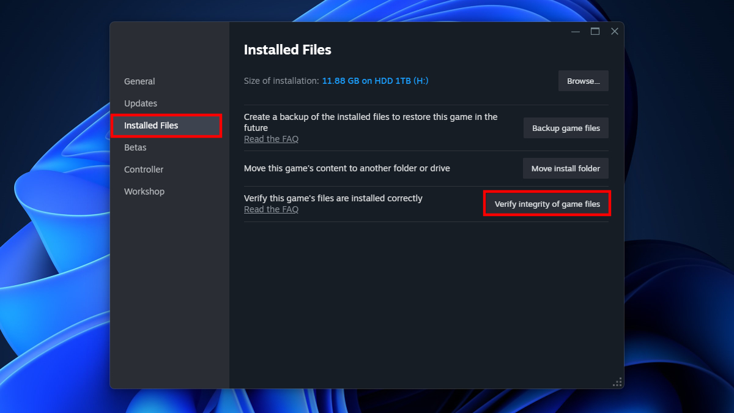
Task: Click the Installed Files page heading
Action: coord(287,50)
